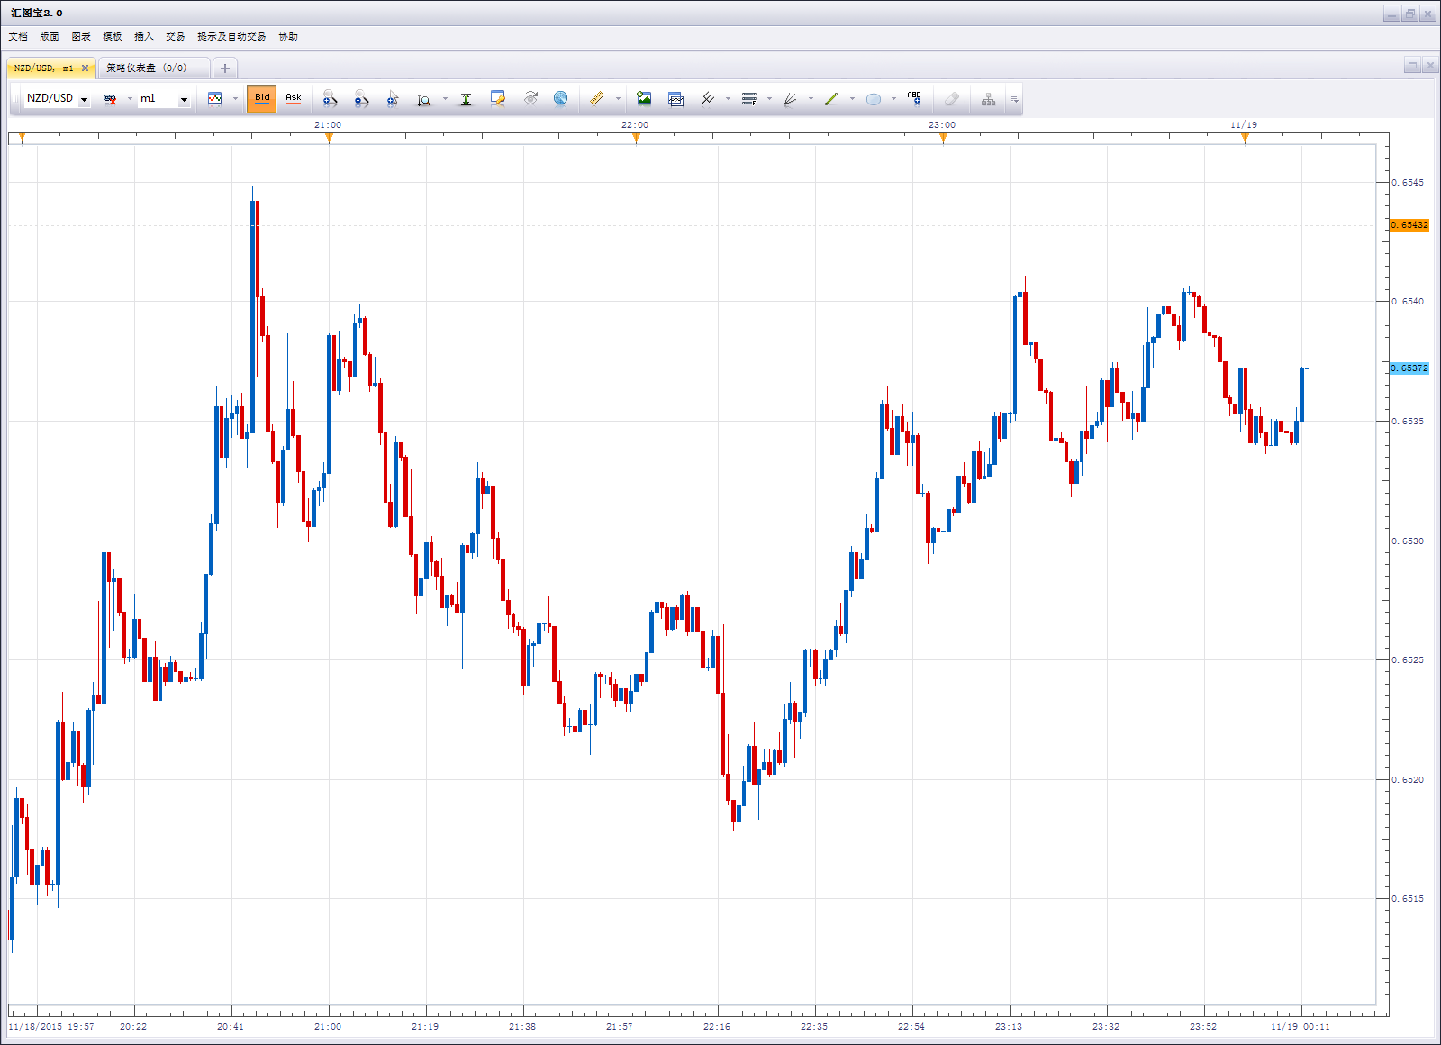Toggle Ask price display
Screen dimensions: 1441x1045
coord(294,98)
